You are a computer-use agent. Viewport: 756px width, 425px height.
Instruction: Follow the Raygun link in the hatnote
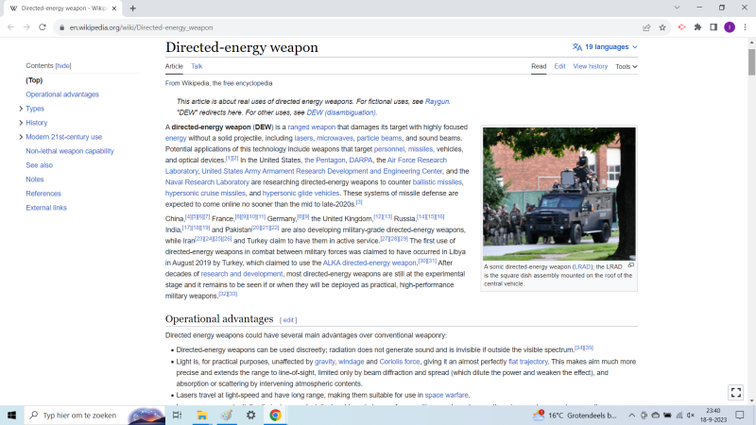point(437,101)
